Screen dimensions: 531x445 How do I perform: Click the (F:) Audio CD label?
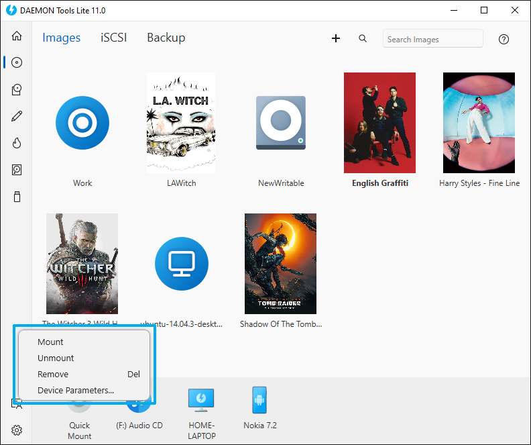[139, 426]
